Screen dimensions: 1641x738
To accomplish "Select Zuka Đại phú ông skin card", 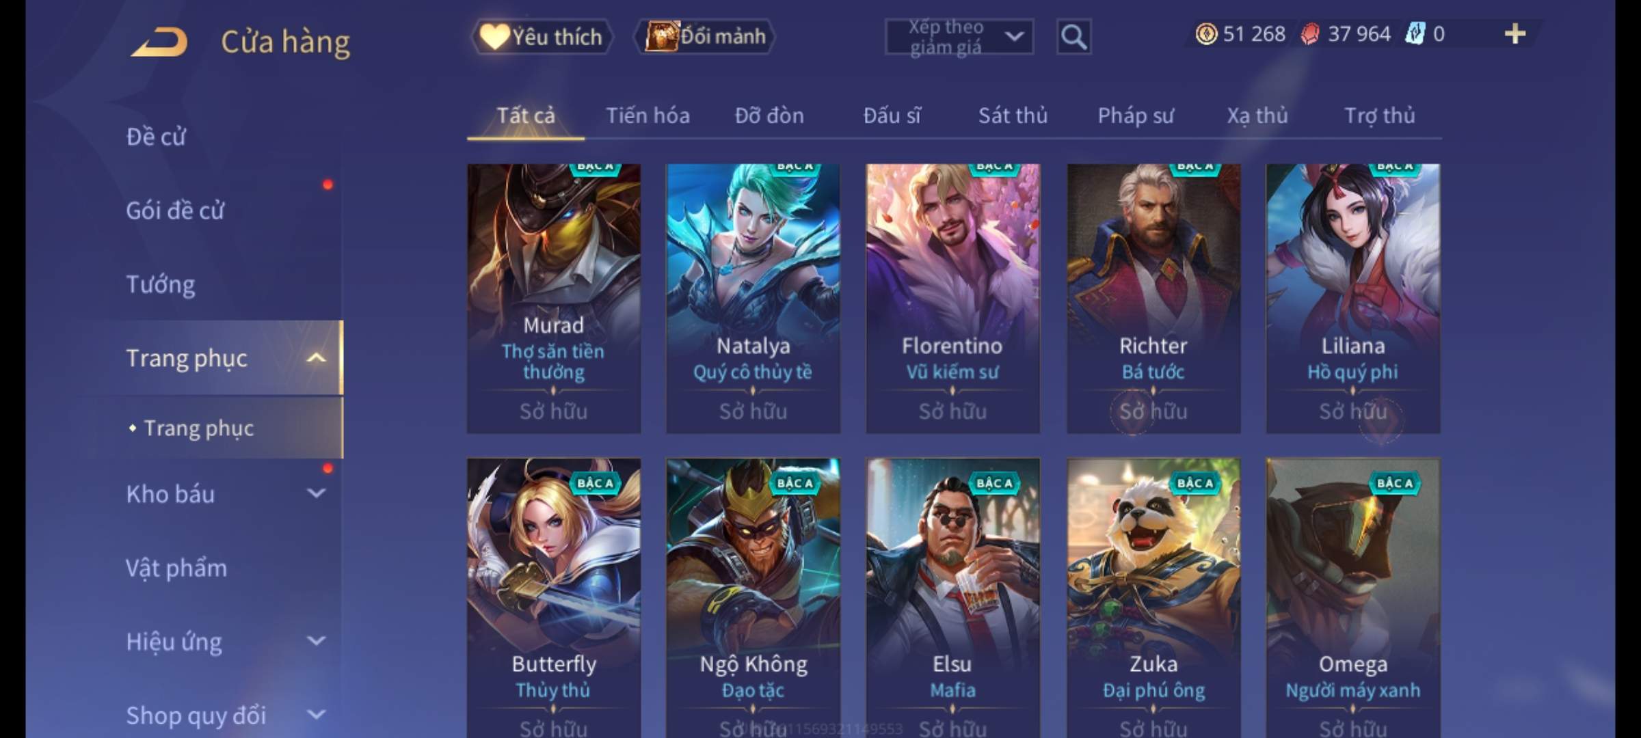I will 1153,598.
